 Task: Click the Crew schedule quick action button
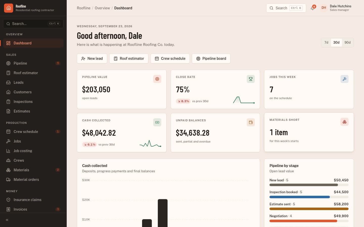tap(170, 59)
